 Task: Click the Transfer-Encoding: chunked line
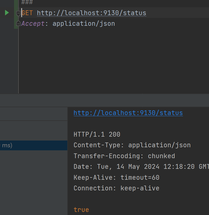(124, 156)
